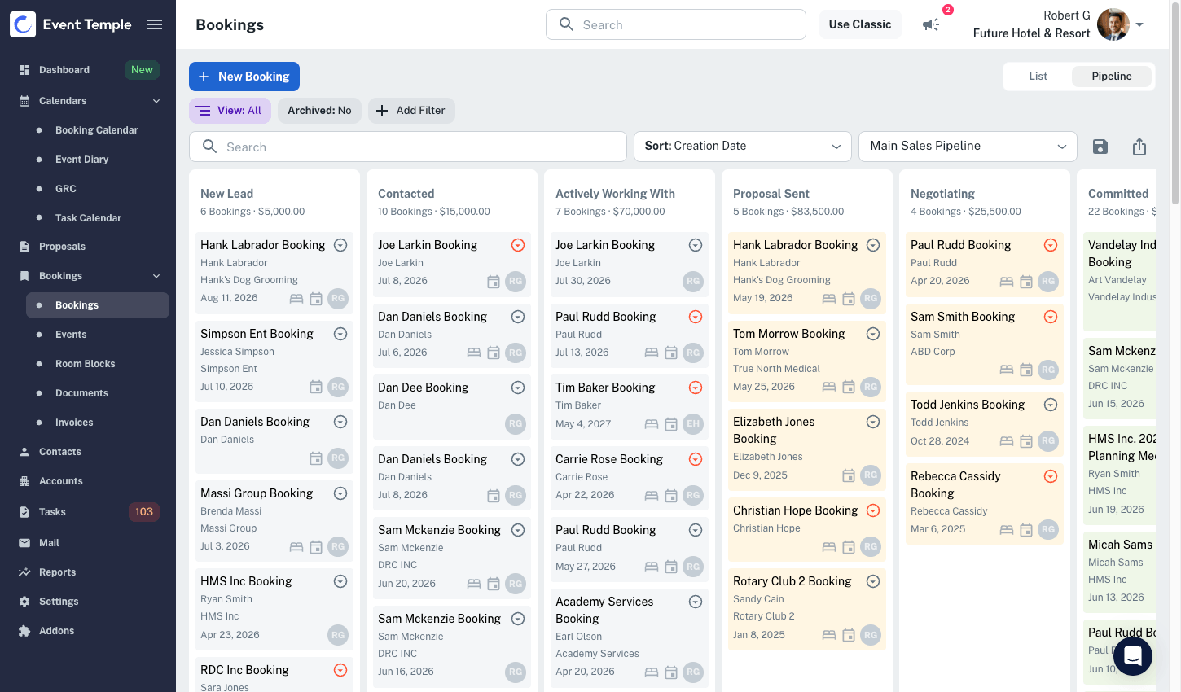Click the Add Filter button
The width and height of the screenshot is (1181, 692).
tap(411, 111)
